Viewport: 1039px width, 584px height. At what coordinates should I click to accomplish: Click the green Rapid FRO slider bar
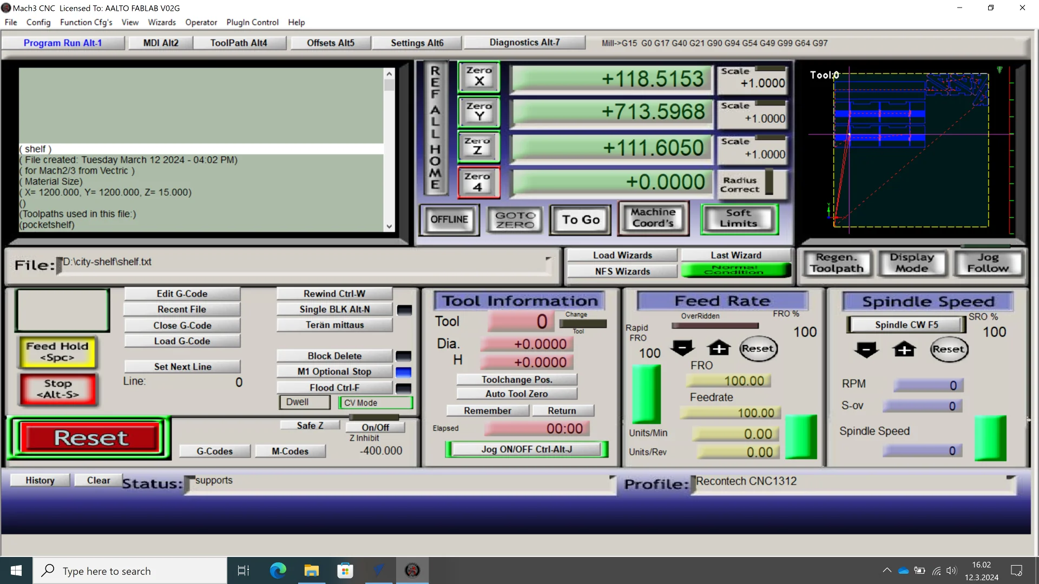(x=646, y=393)
